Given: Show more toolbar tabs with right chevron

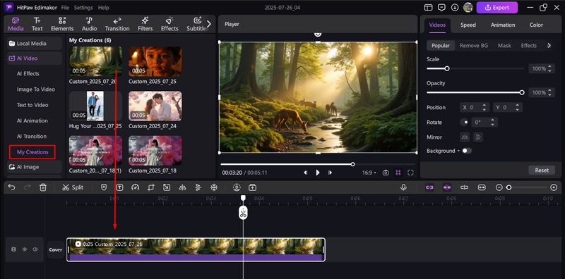Looking at the screenshot, I should pyautogui.click(x=208, y=24).
